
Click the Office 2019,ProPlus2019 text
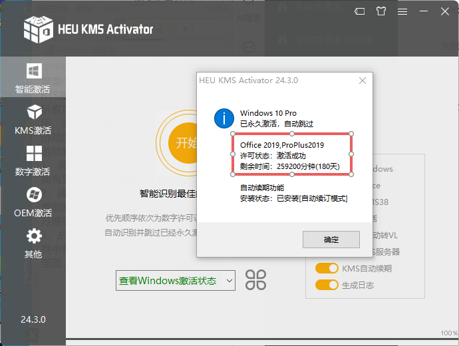282,145
